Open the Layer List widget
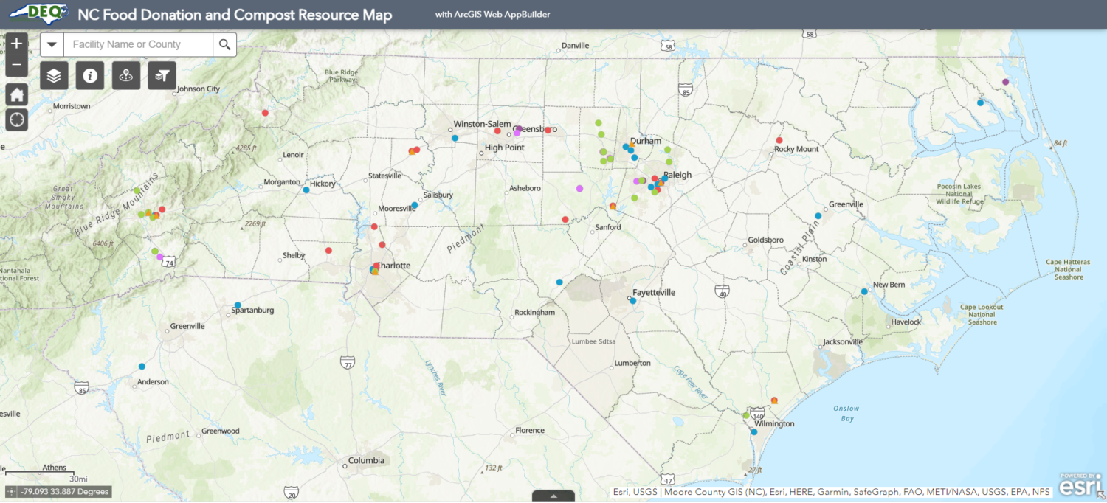 [x=54, y=74]
